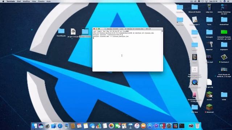
Task: Open Xcode from the dock
Action: 54,126
